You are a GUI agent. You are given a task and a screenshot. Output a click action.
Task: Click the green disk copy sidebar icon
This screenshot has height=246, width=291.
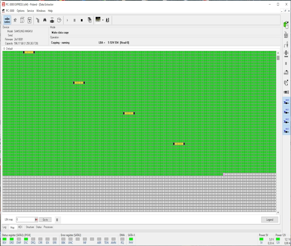[286, 25]
